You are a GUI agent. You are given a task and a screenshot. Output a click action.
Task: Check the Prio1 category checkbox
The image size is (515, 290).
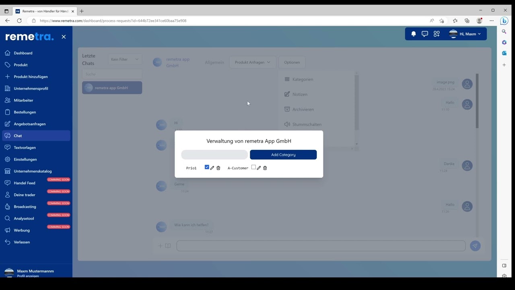[x=207, y=167]
